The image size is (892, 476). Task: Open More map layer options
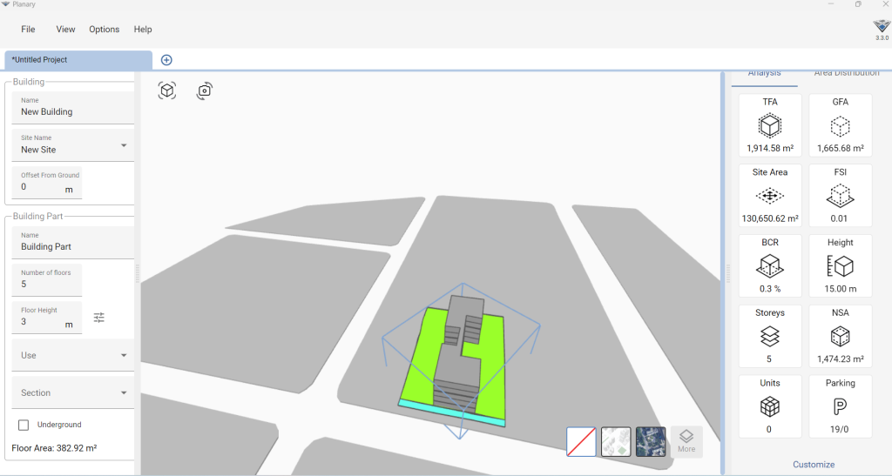[686, 441]
